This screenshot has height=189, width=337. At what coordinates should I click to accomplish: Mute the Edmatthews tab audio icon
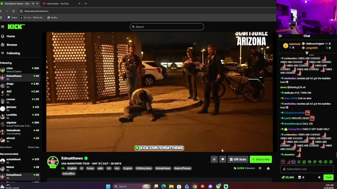[x=33, y=4]
